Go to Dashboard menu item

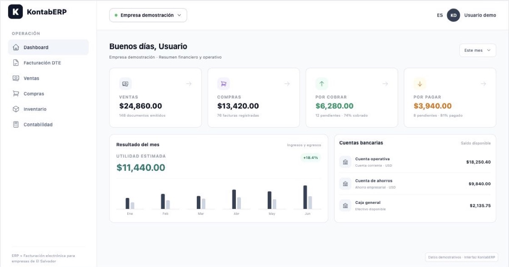48,47
